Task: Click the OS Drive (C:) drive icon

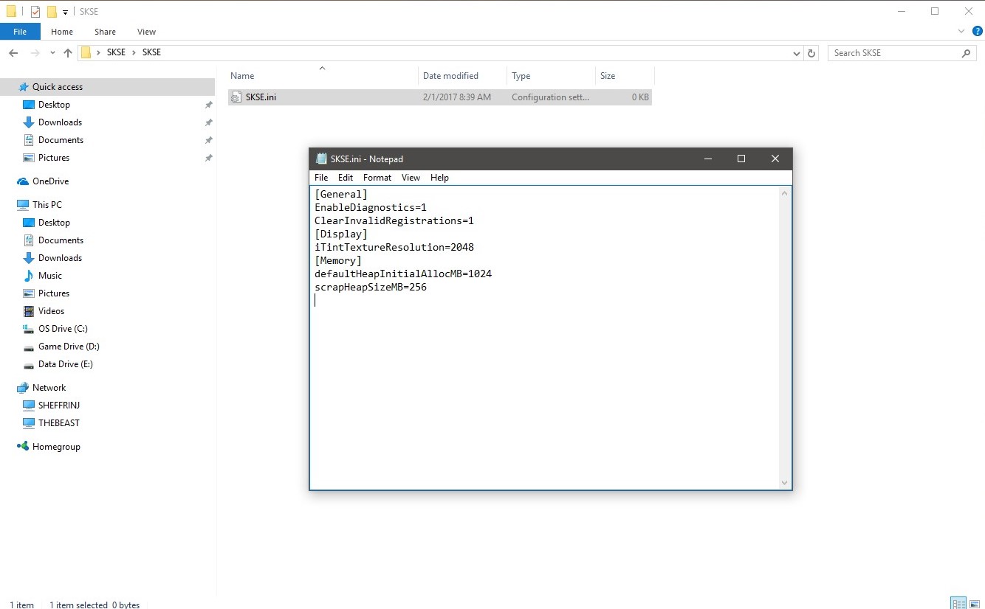Action: (x=29, y=329)
